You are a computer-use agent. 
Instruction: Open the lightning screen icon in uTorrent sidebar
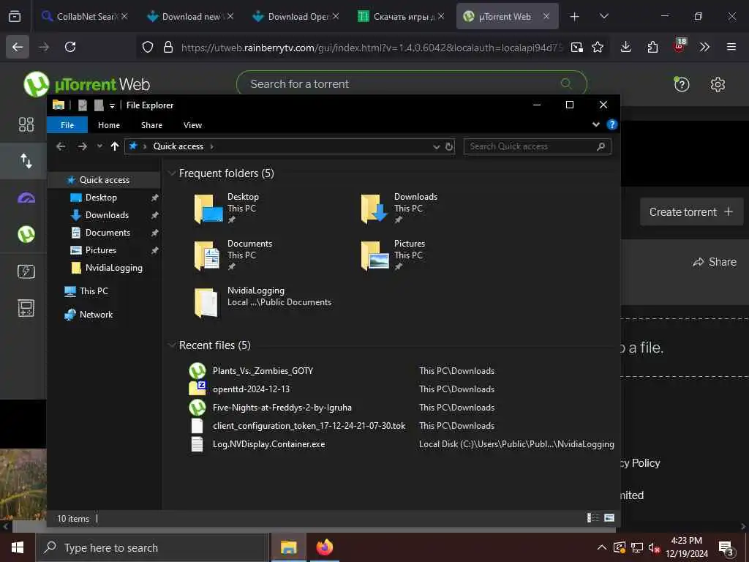pos(26,271)
